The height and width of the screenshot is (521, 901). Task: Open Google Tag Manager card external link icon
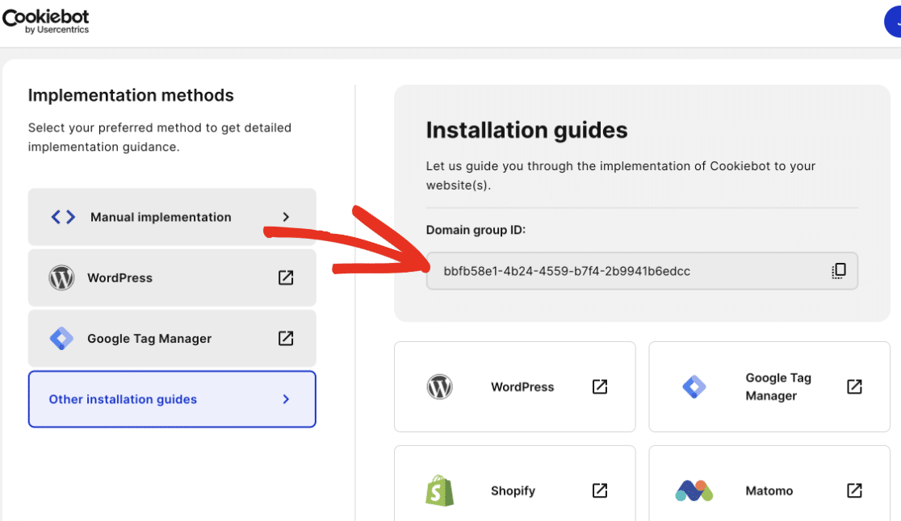click(854, 387)
